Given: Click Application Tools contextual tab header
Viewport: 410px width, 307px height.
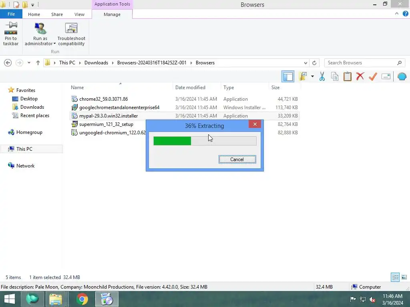Looking at the screenshot, I should click(x=112, y=4).
